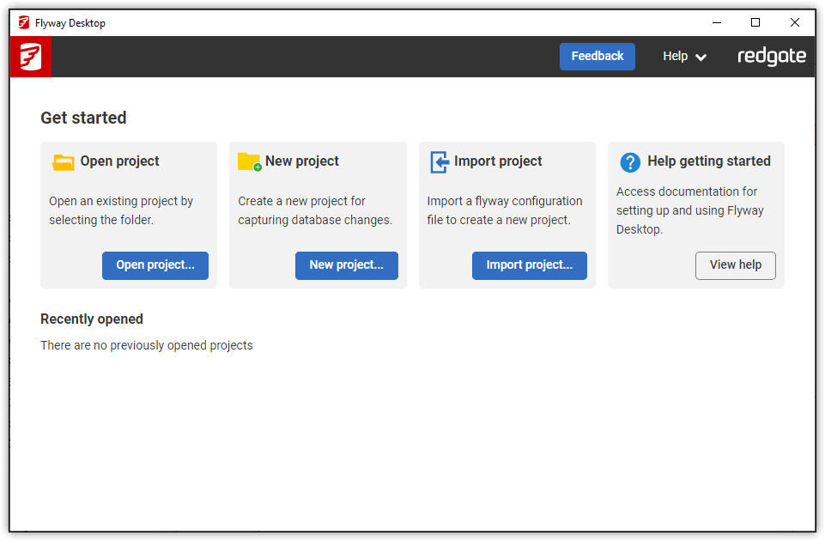This screenshot has width=825, height=541.
Task: Click the Open project... button
Action: (155, 265)
